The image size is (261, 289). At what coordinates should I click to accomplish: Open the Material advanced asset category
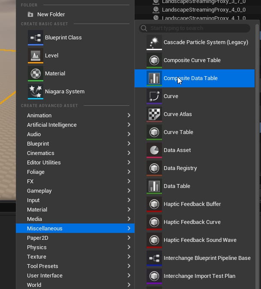[75, 209]
